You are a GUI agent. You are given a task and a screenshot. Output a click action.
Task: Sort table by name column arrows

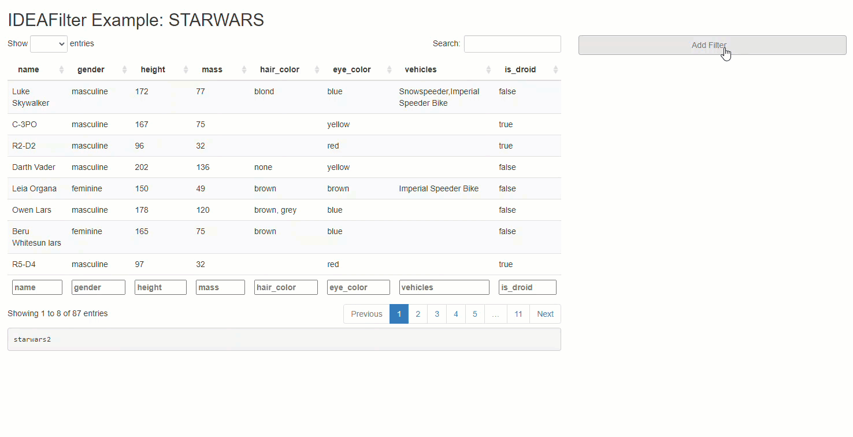tap(62, 70)
